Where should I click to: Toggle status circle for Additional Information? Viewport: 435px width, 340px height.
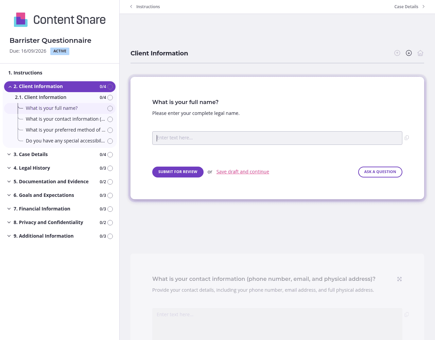[x=110, y=236]
